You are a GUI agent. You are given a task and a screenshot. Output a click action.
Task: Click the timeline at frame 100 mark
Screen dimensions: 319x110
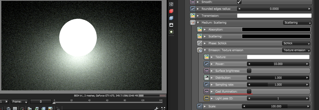click(143, 101)
